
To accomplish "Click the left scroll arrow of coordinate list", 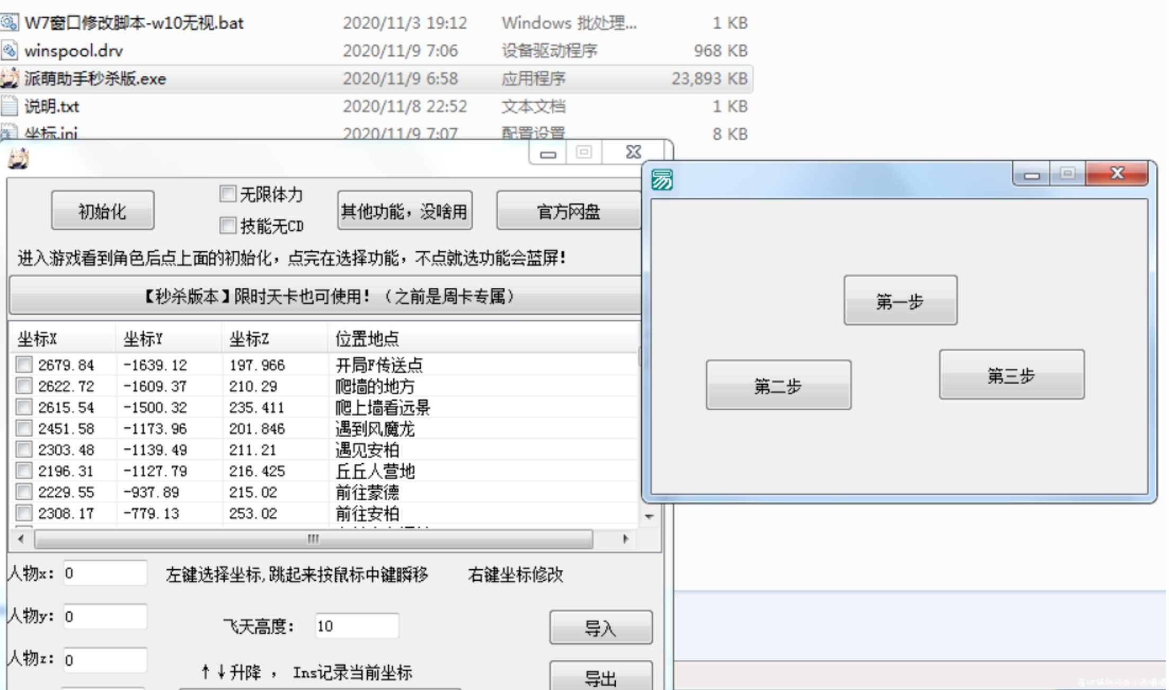I will (21, 539).
